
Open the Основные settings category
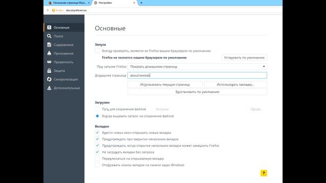click(64, 27)
